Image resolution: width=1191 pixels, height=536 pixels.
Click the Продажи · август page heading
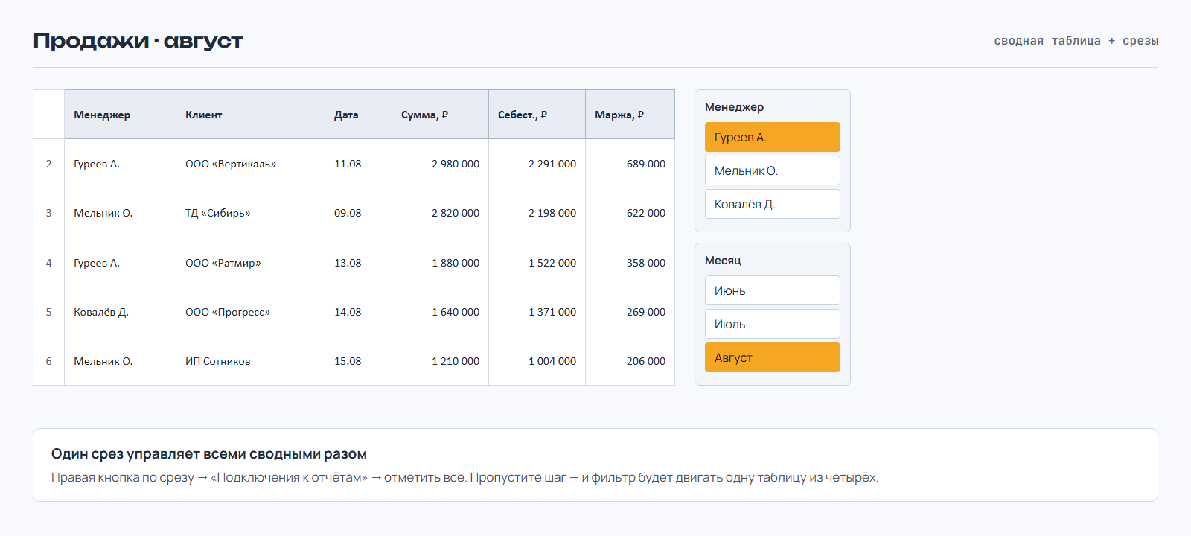[x=138, y=41]
